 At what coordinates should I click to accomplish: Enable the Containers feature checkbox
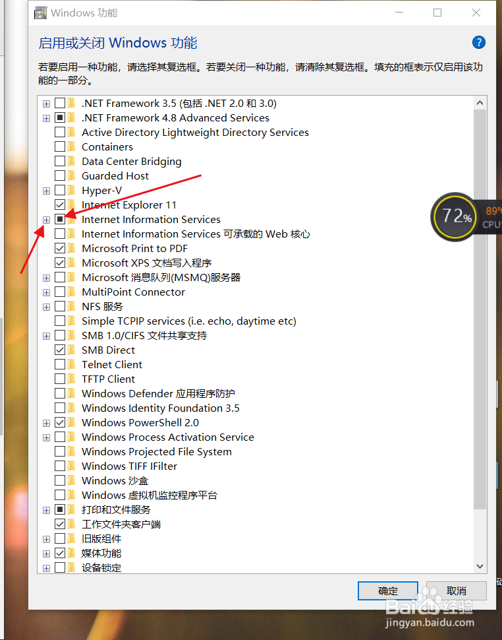click(x=60, y=146)
